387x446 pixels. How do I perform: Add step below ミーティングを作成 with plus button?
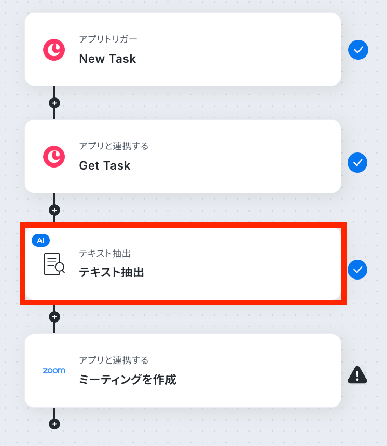[54, 424]
